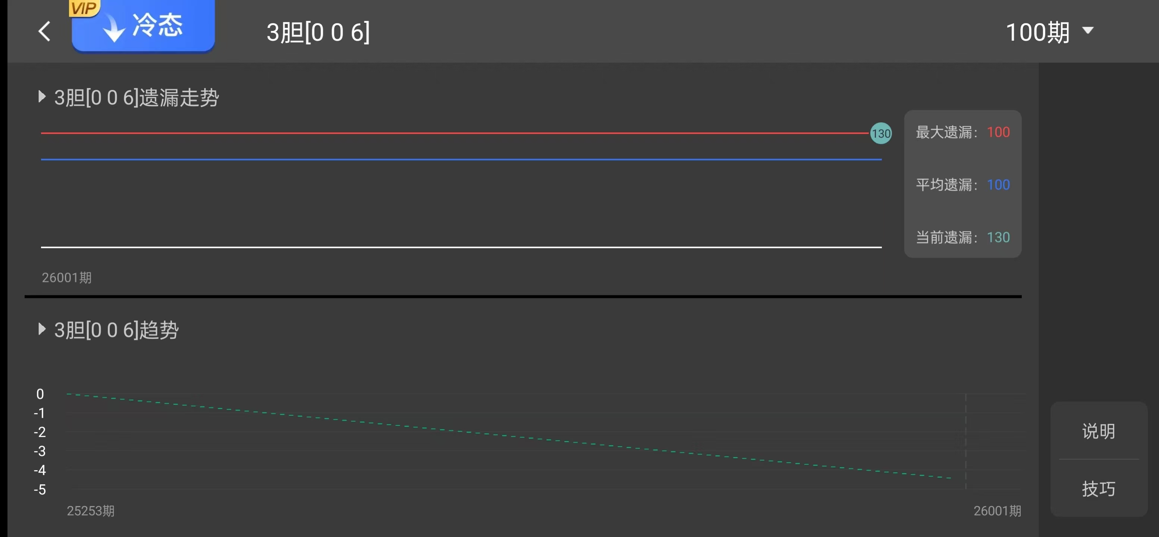Image resolution: width=1159 pixels, height=537 pixels.
Task: Go back using the left arrow
Action: point(44,31)
